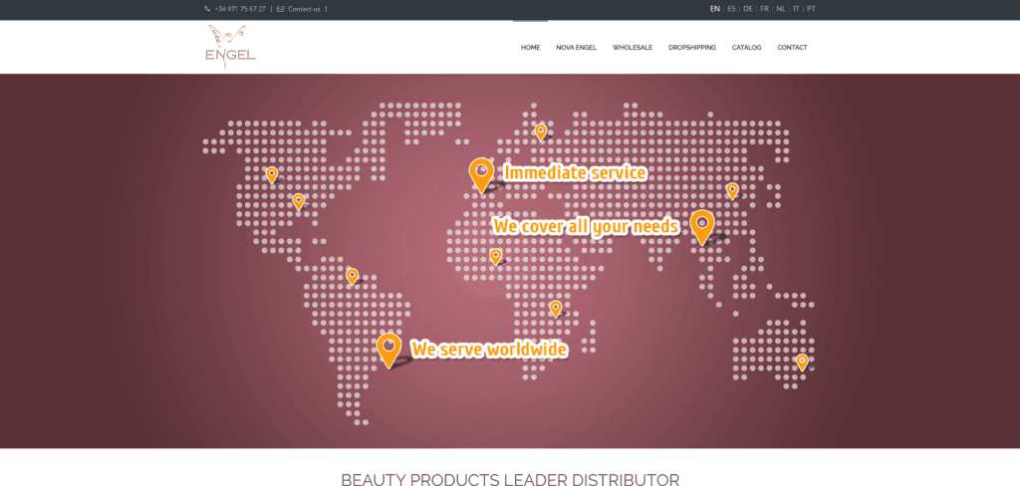Switch language to IT
Viewport: 1020px width, 486px height.
pyautogui.click(x=796, y=9)
